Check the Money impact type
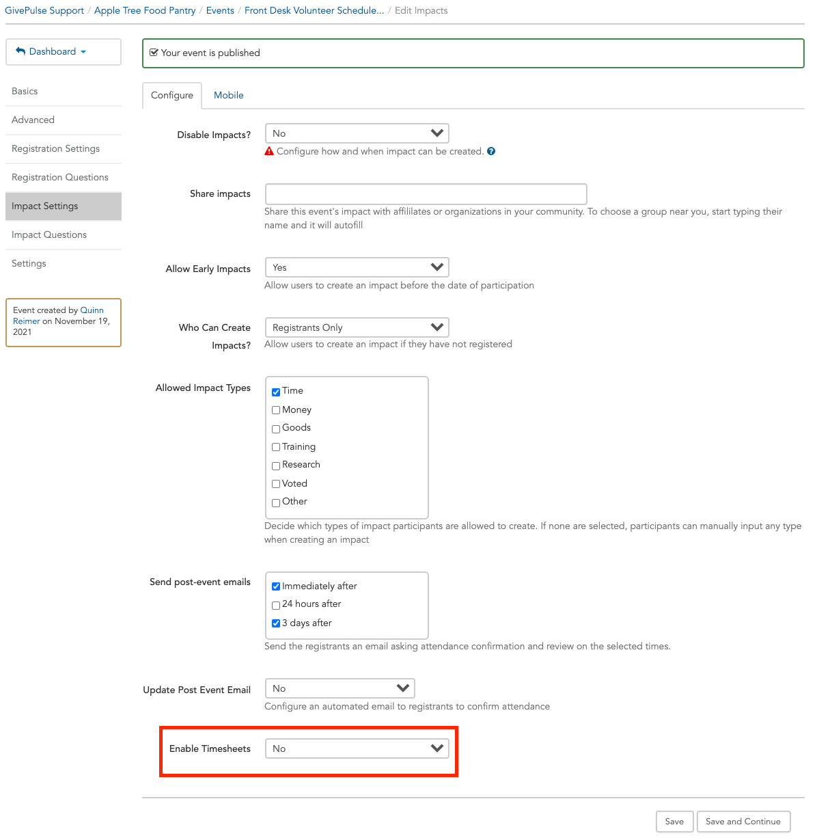 [276, 410]
